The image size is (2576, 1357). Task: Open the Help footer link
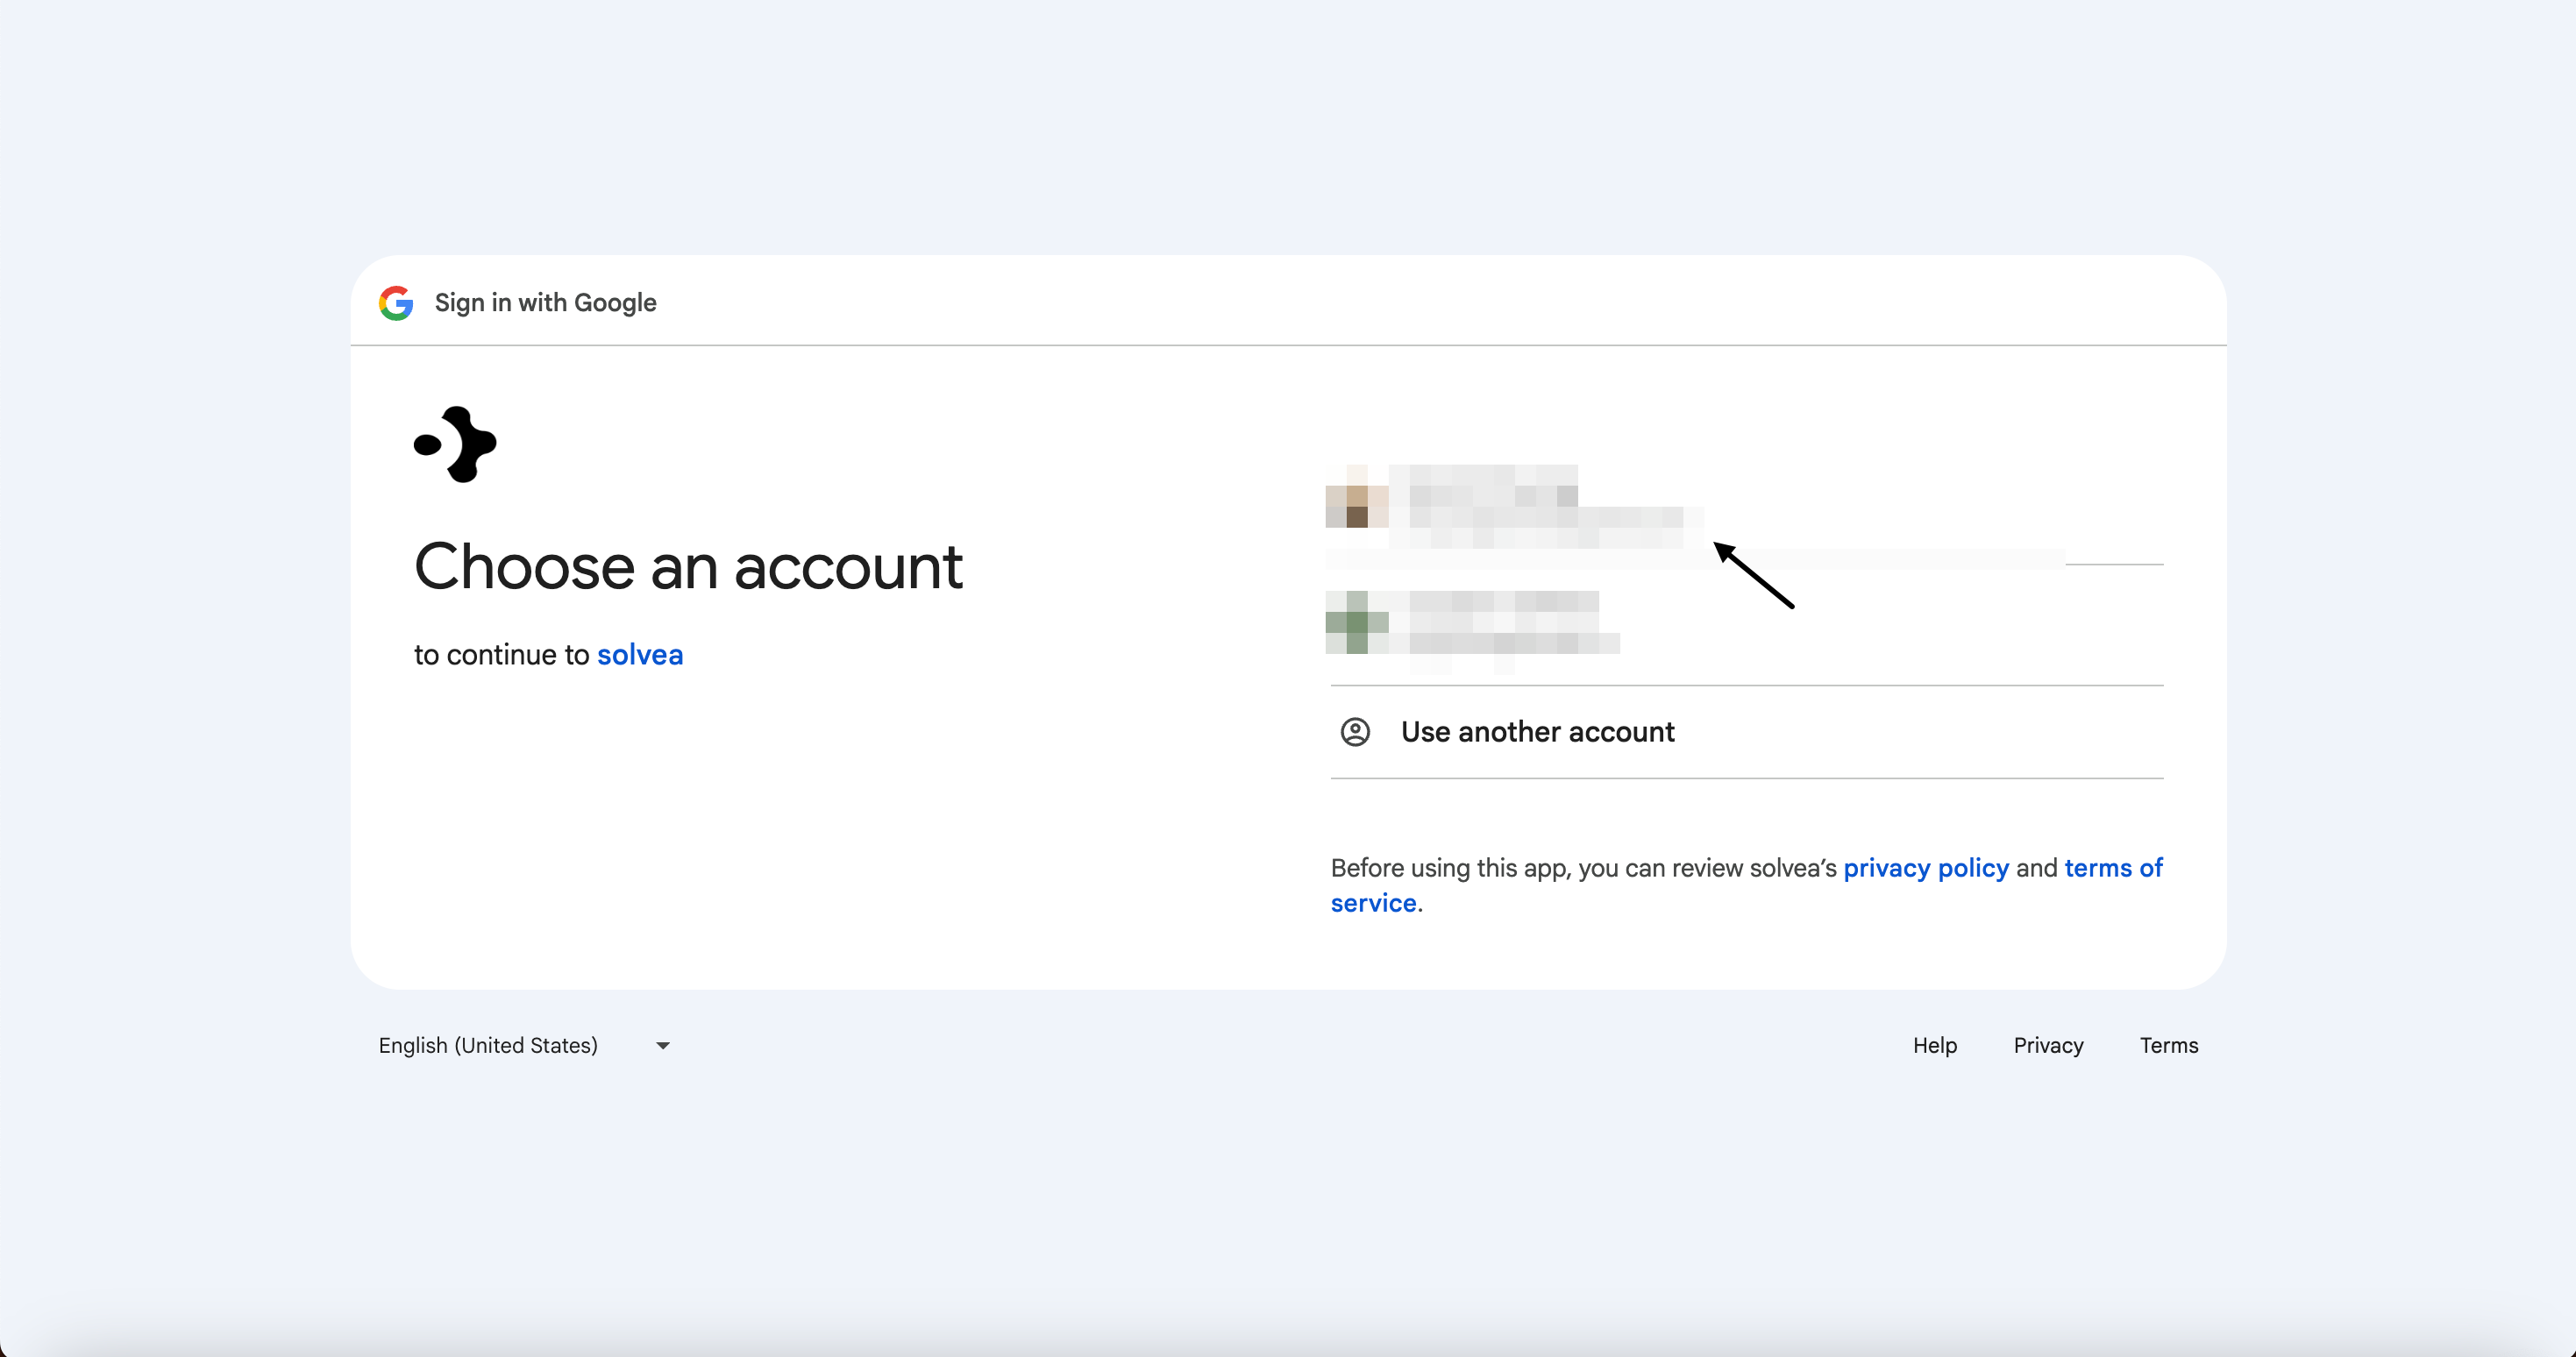click(x=1934, y=1045)
